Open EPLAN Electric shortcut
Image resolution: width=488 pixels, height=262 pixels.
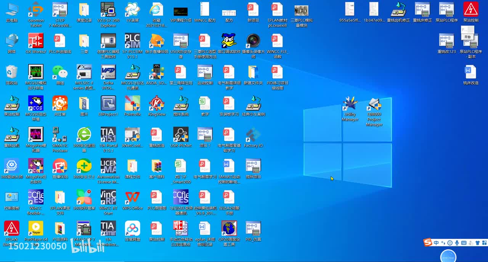[11, 233]
